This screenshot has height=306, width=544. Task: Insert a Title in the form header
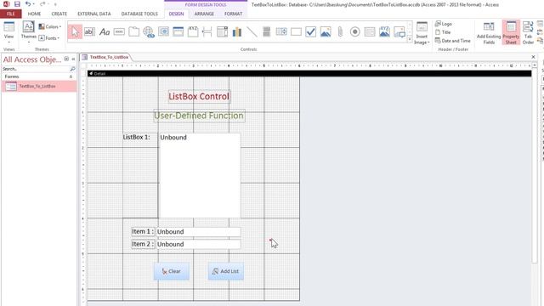click(443, 32)
